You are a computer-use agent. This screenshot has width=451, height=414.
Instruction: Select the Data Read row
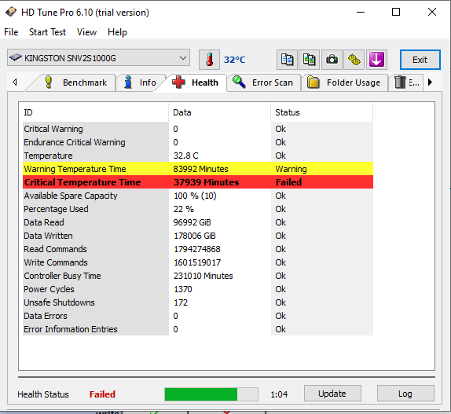point(198,222)
